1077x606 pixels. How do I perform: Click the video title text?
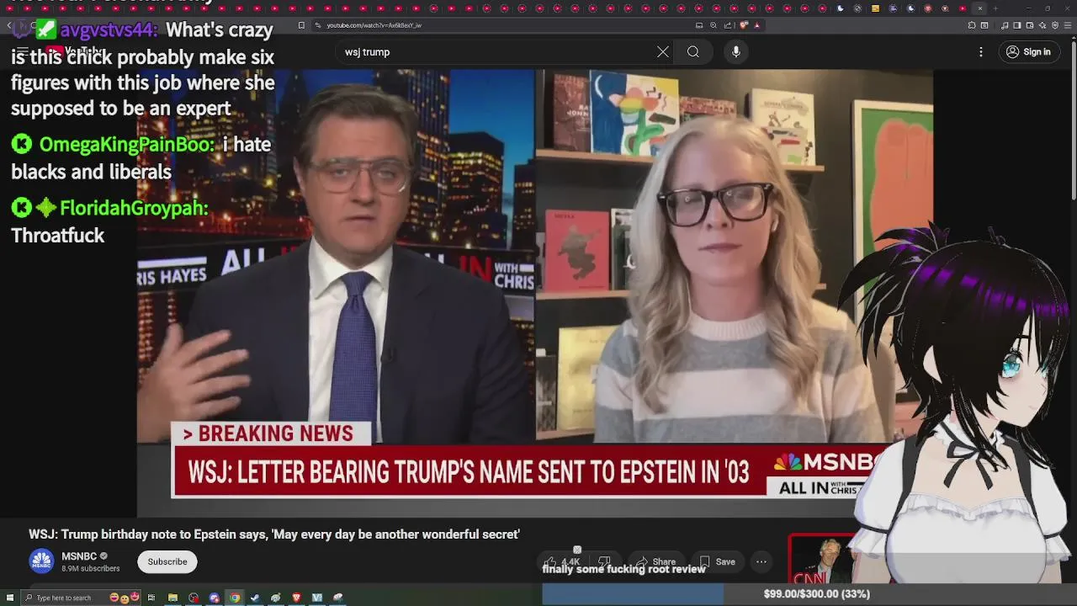coord(274,534)
